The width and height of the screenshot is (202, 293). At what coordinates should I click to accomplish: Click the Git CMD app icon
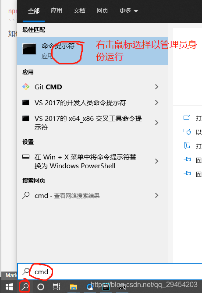26,87
